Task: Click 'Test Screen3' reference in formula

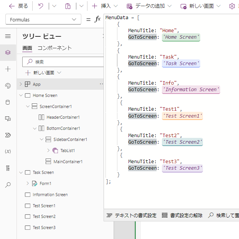Action: 182,168
